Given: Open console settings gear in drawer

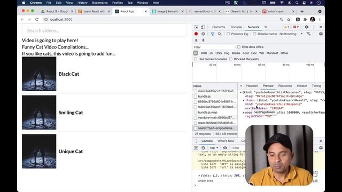Looking at the screenshot, I should (x=321, y=148).
